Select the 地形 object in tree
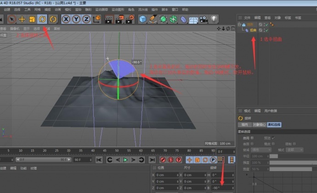This screenshot has height=193, width=317. click(x=250, y=24)
